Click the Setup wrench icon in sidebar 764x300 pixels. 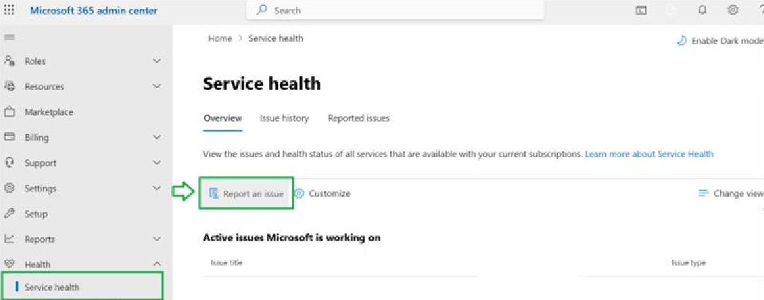click(x=9, y=213)
